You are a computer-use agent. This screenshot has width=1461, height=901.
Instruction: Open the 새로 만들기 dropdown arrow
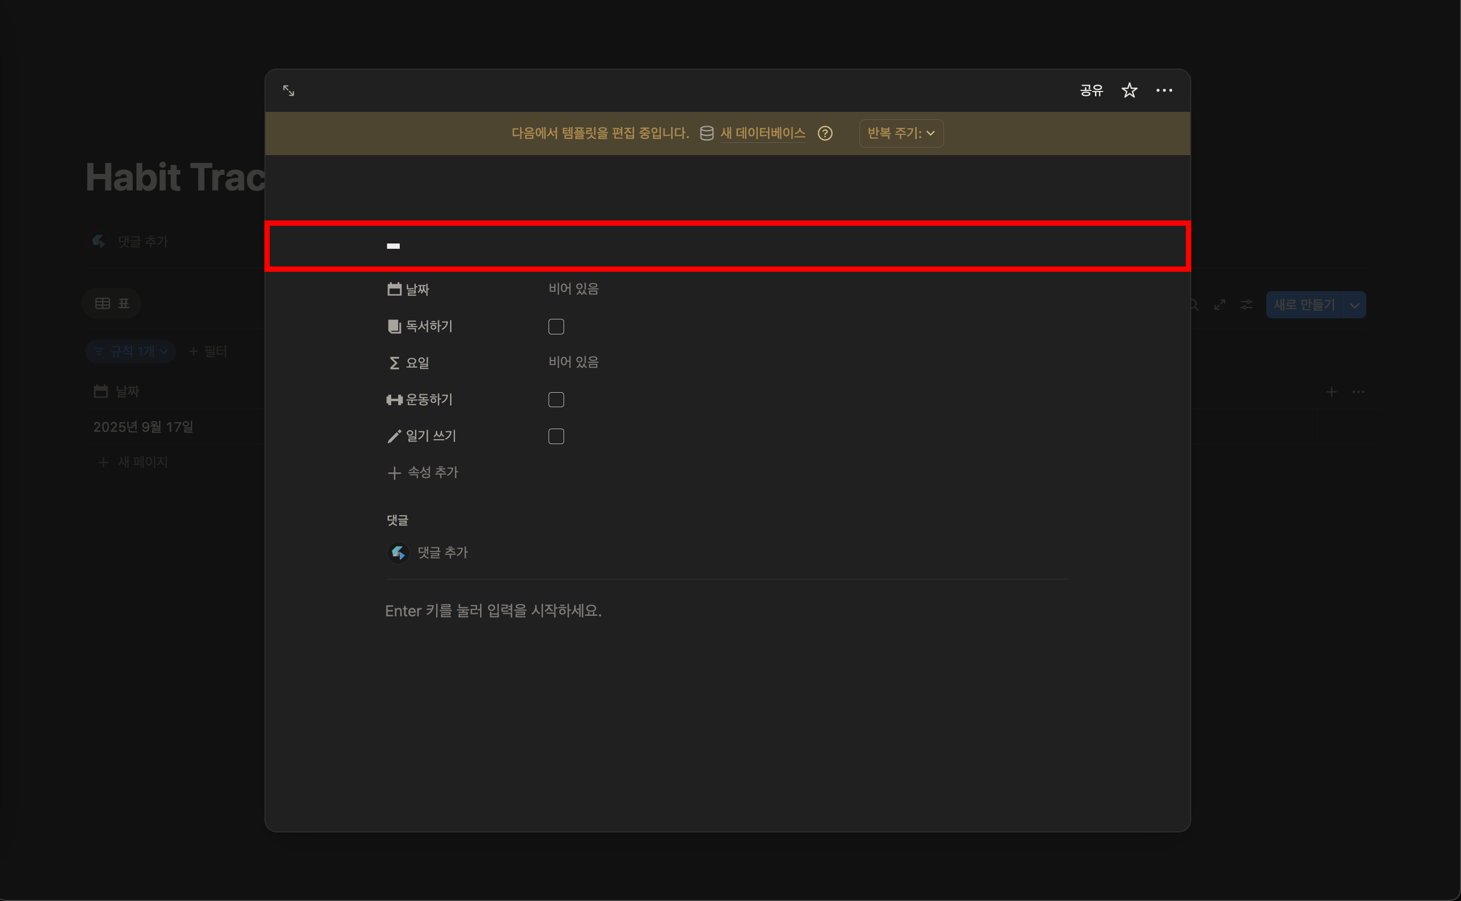[x=1354, y=305]
